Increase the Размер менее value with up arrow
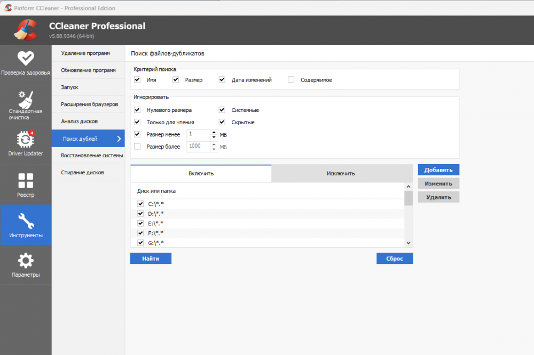 [214, 132]
